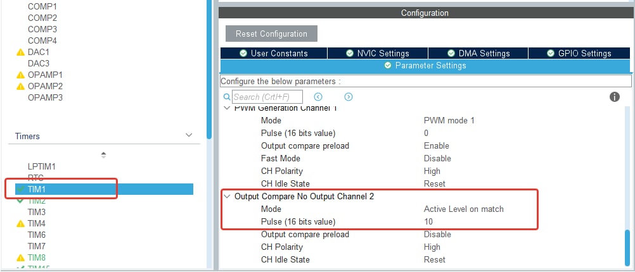
Task: Focus the Search (Ctrl+F) input field
Action: (x=267, y=97)
